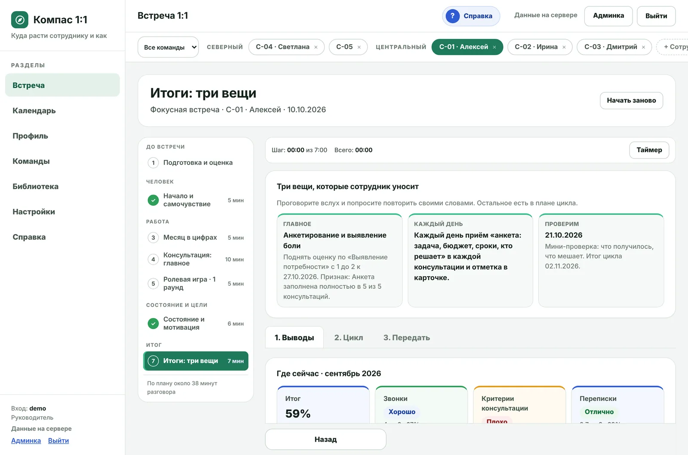Open Справка in the sidebar
This screenshot has width=688, height=455.
tap(62, 237)
